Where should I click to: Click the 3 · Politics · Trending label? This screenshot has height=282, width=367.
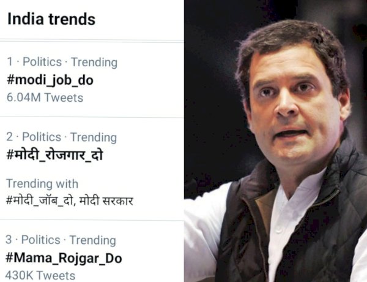(61, 240)
